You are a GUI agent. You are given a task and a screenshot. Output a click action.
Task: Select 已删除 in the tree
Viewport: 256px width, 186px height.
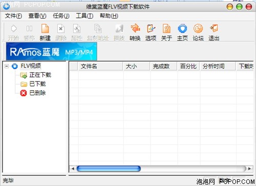pyautogui.click(x=37, y=93)
